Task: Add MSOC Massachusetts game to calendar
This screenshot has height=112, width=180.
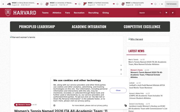Action: 155,4
